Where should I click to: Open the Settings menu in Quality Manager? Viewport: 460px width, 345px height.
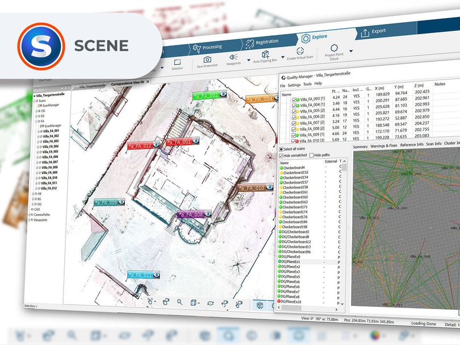point(294,85)
